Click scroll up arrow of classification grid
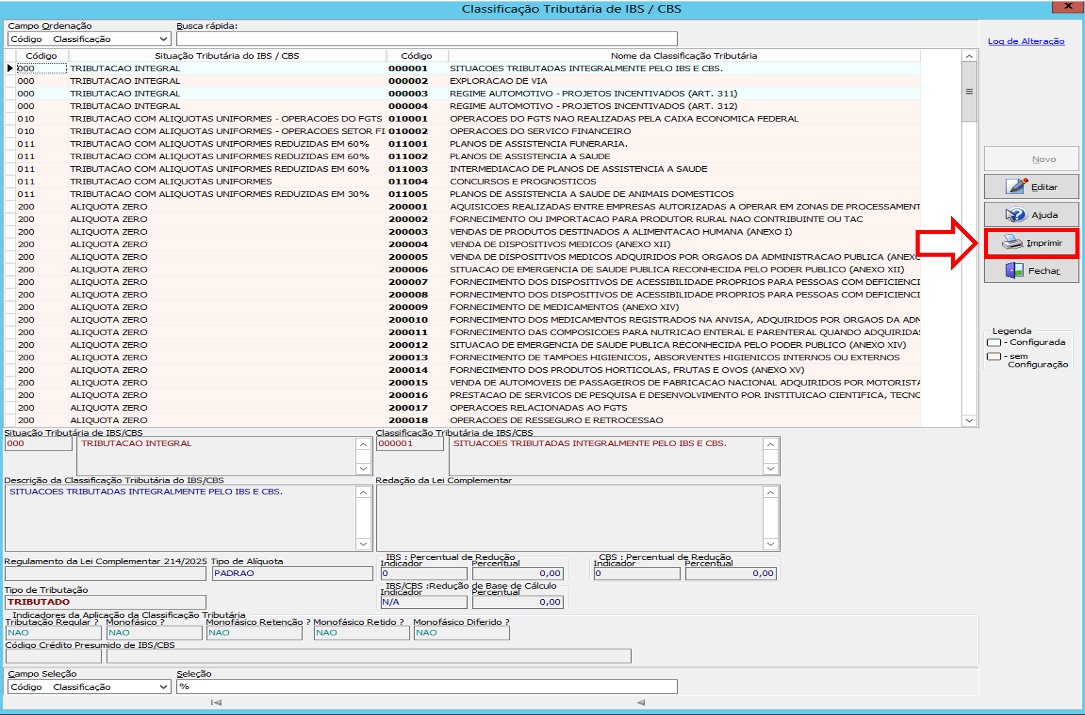 click(969, 56)
